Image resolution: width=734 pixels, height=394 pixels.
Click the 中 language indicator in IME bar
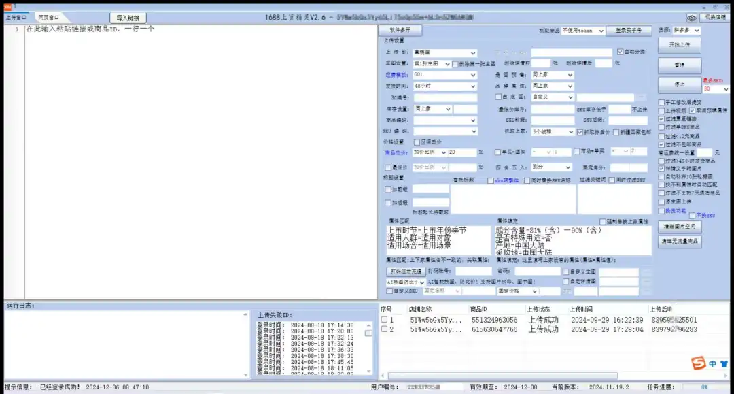712,363
